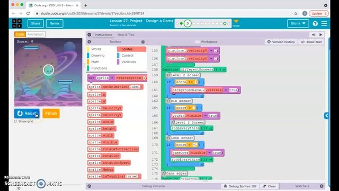339x191 pixels.
Task: Open a new browser tab
Action: tap(86, 5)
